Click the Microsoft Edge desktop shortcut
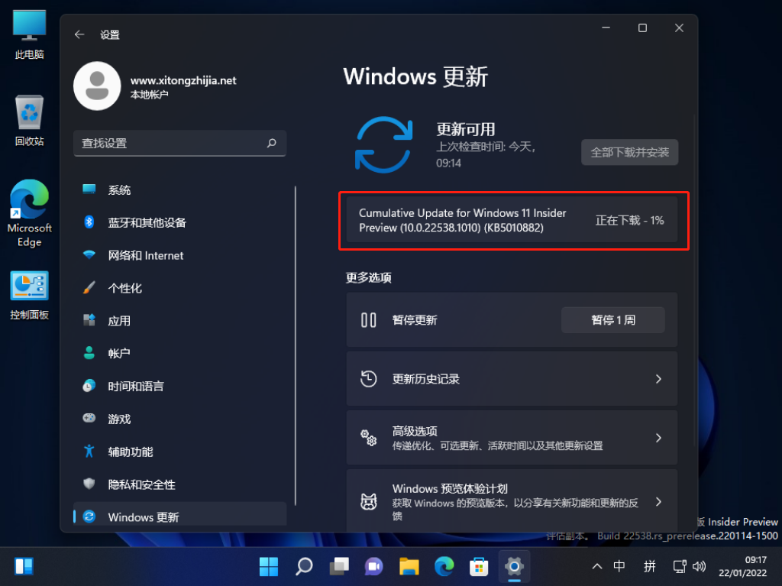 point(30,213)
